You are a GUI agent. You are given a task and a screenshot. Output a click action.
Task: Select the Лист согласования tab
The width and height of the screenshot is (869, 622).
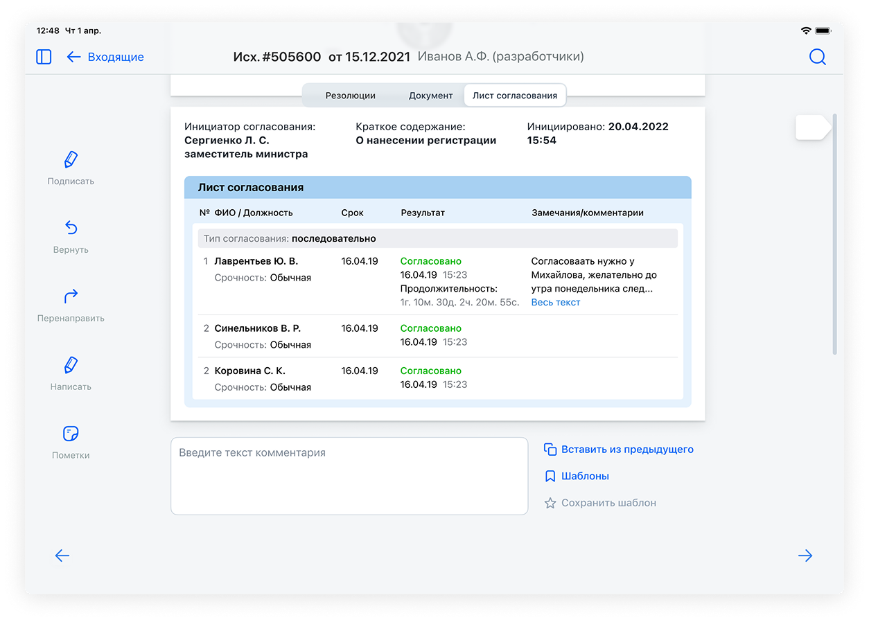tap(515, 96)
